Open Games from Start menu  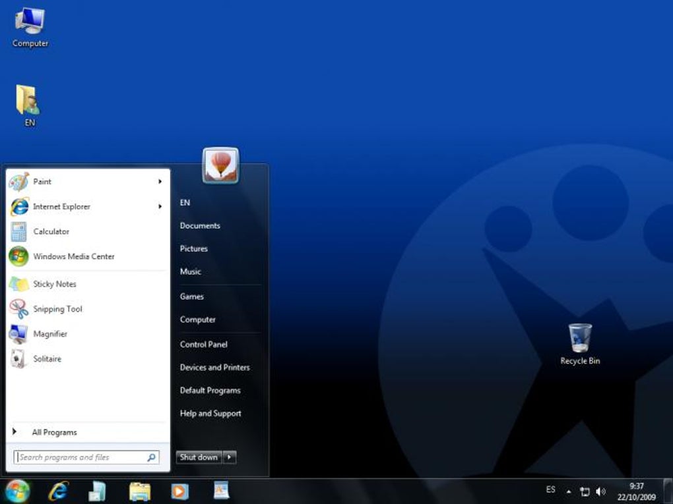click(x=192, y=296)
